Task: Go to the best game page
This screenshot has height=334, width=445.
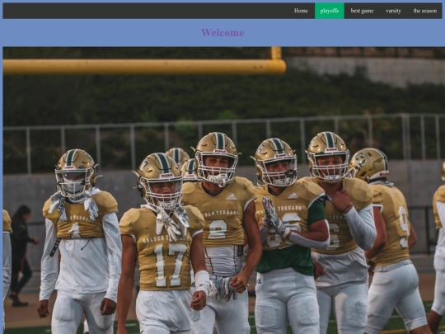Action: pyautogui.click(x=362, y=11)
